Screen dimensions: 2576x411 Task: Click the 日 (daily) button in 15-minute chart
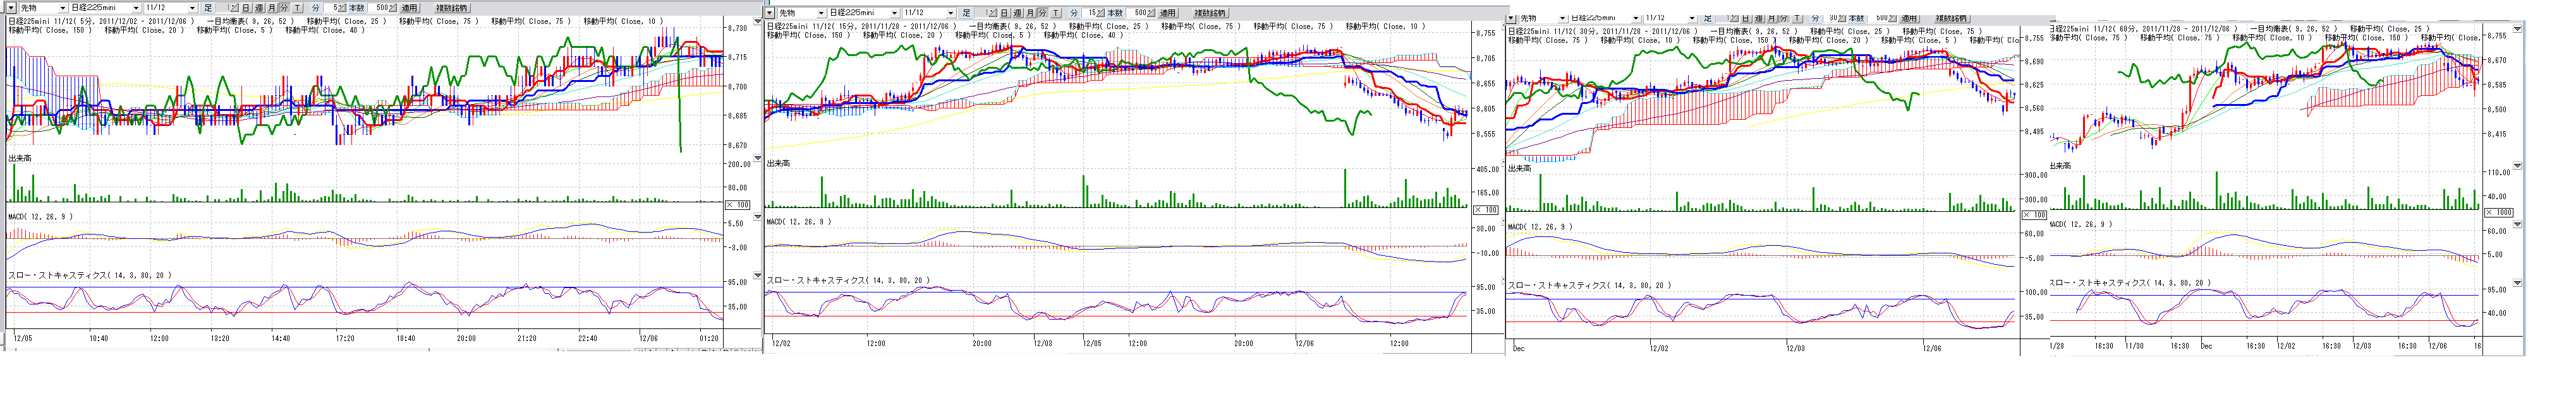pyautogui.click(x=1005, y=13)
